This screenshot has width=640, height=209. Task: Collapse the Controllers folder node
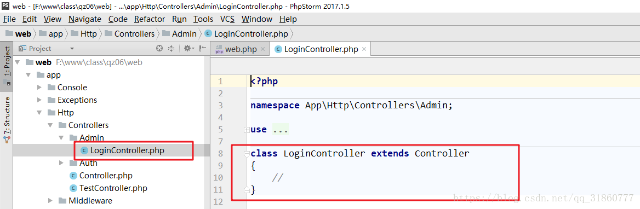[50, 125]
